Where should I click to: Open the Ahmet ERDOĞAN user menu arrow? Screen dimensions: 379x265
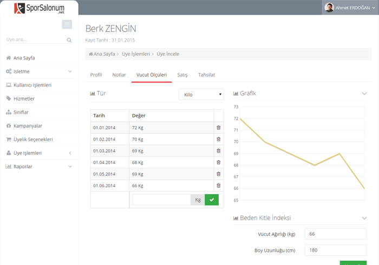click(x=374, y=8)
